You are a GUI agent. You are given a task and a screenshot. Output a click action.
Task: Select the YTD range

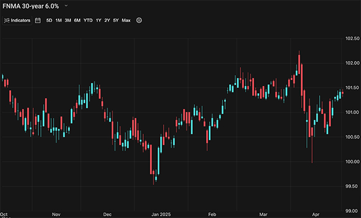pos(88,20)
